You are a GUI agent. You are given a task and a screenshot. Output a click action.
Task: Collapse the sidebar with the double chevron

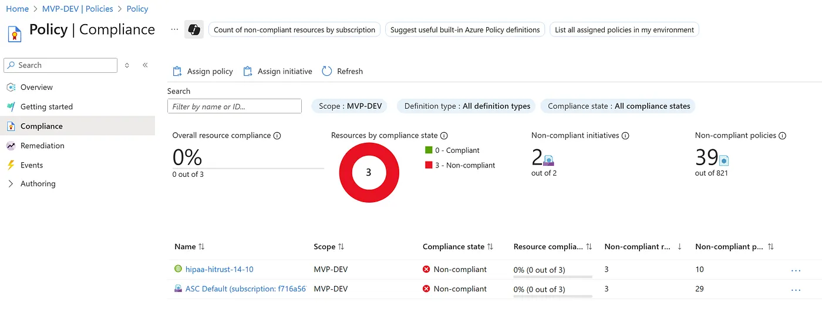[x=145, y=65]
